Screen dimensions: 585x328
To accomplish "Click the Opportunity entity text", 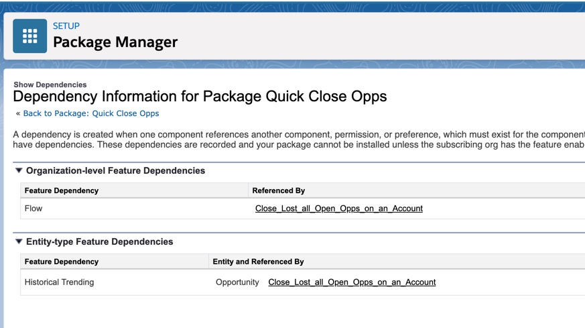I will coord(237,282).
